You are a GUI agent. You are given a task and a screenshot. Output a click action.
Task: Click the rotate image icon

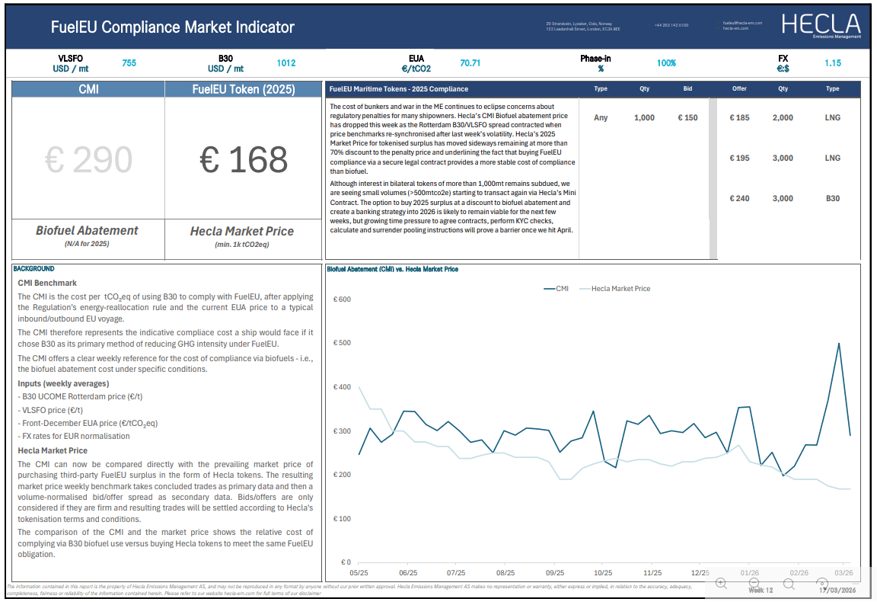(821, 584)
